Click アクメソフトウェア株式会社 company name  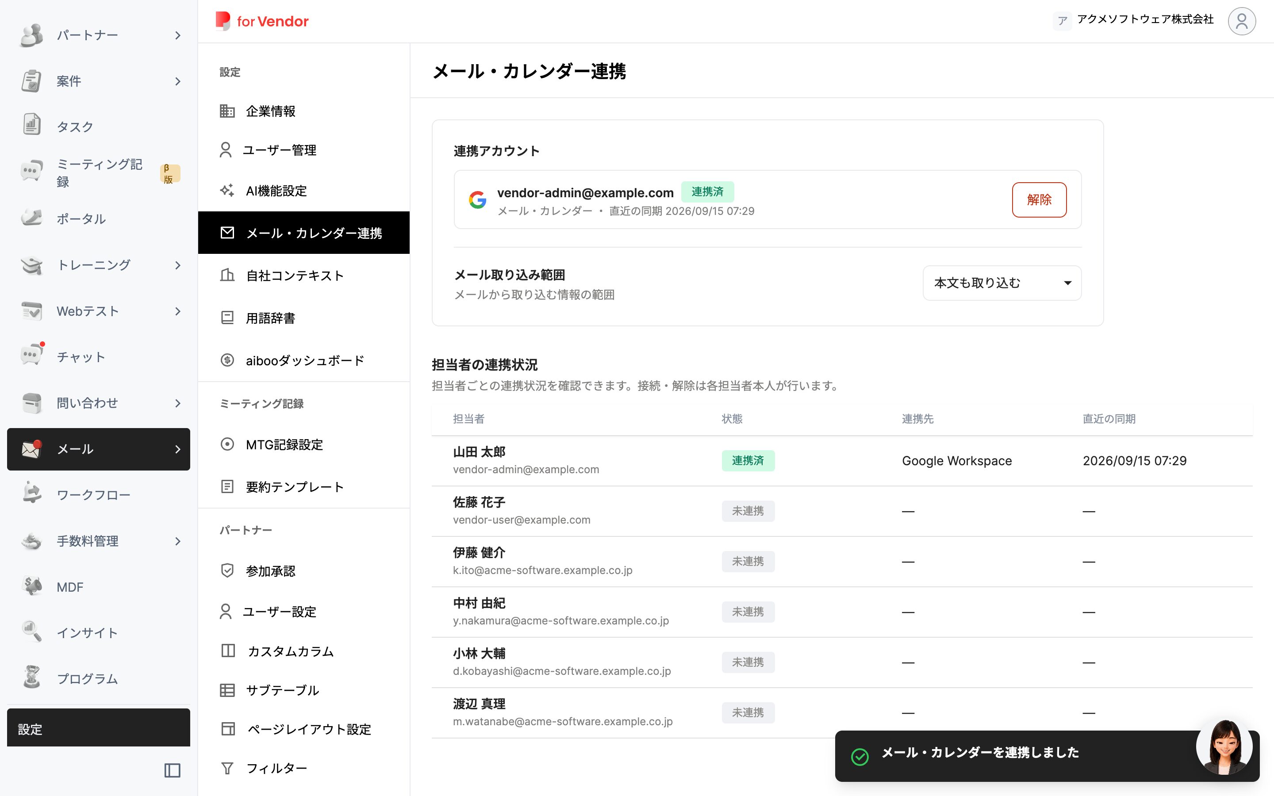(1145, 19)
